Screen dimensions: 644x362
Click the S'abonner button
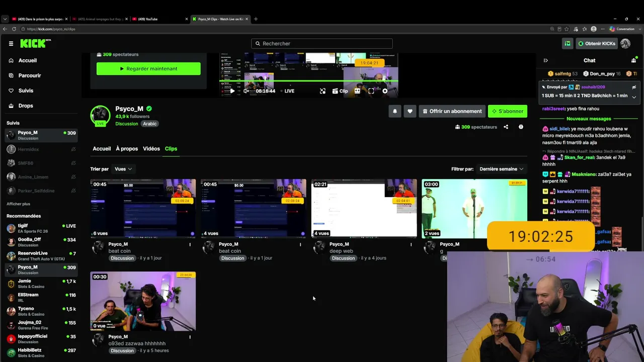click(508, 111)
